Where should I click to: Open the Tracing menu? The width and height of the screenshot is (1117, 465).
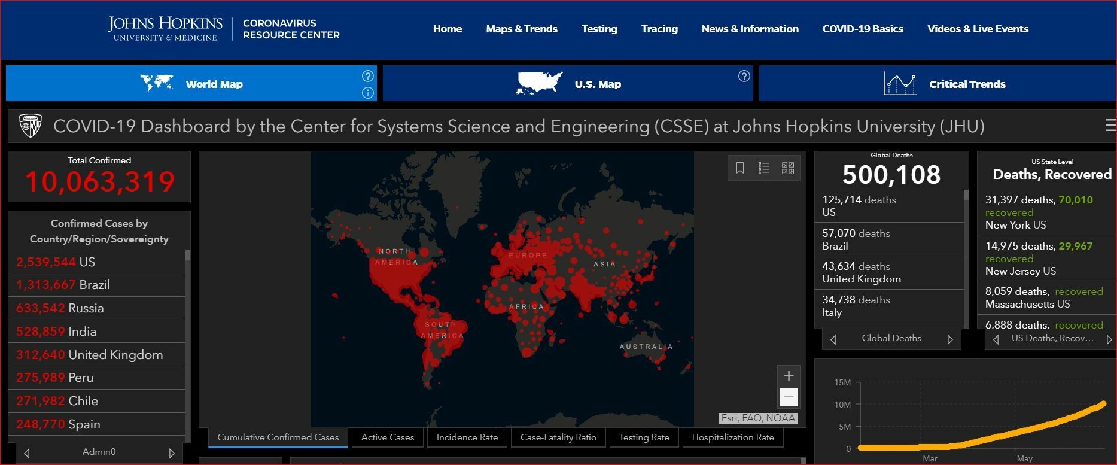tap(659, 29)
